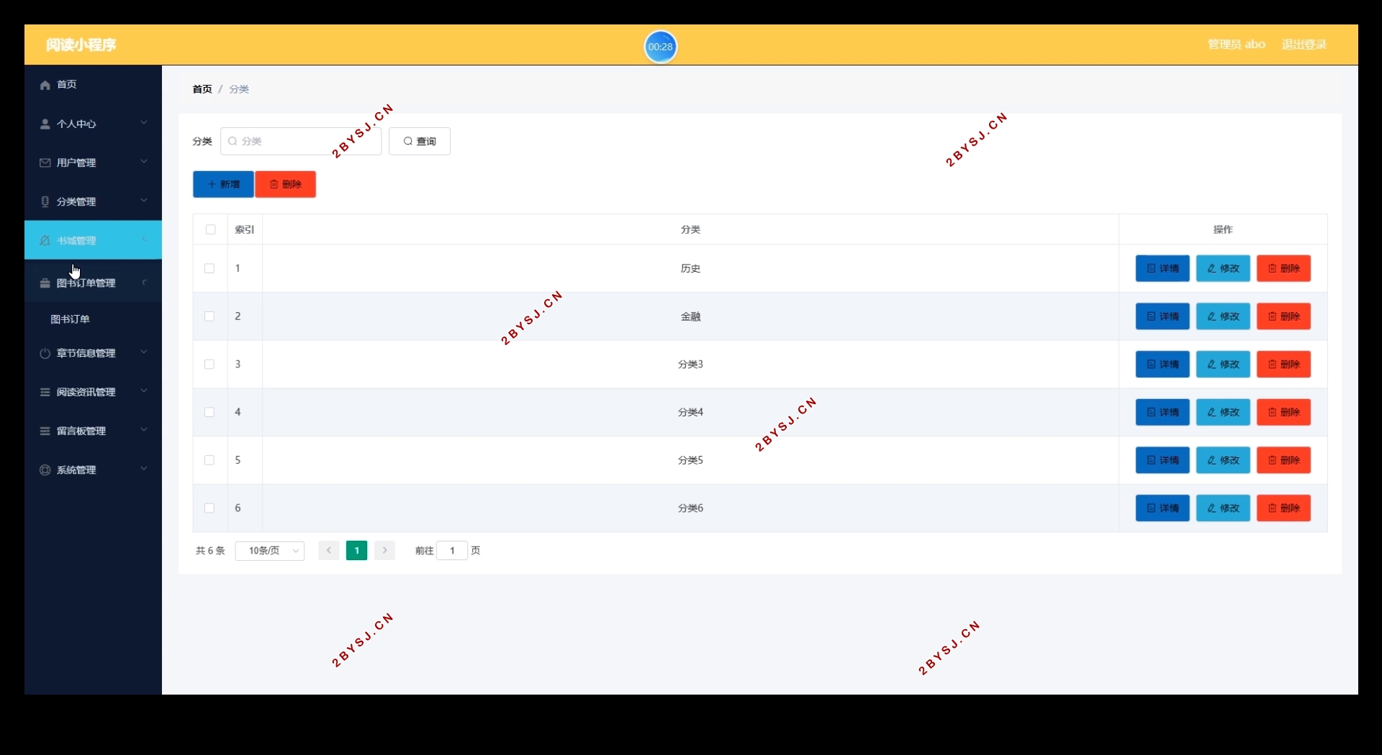The width and height of the screenshot is (1382, 755).
Task: Click 修改 on the 分类4 row
Action: tap(1223, 412)
